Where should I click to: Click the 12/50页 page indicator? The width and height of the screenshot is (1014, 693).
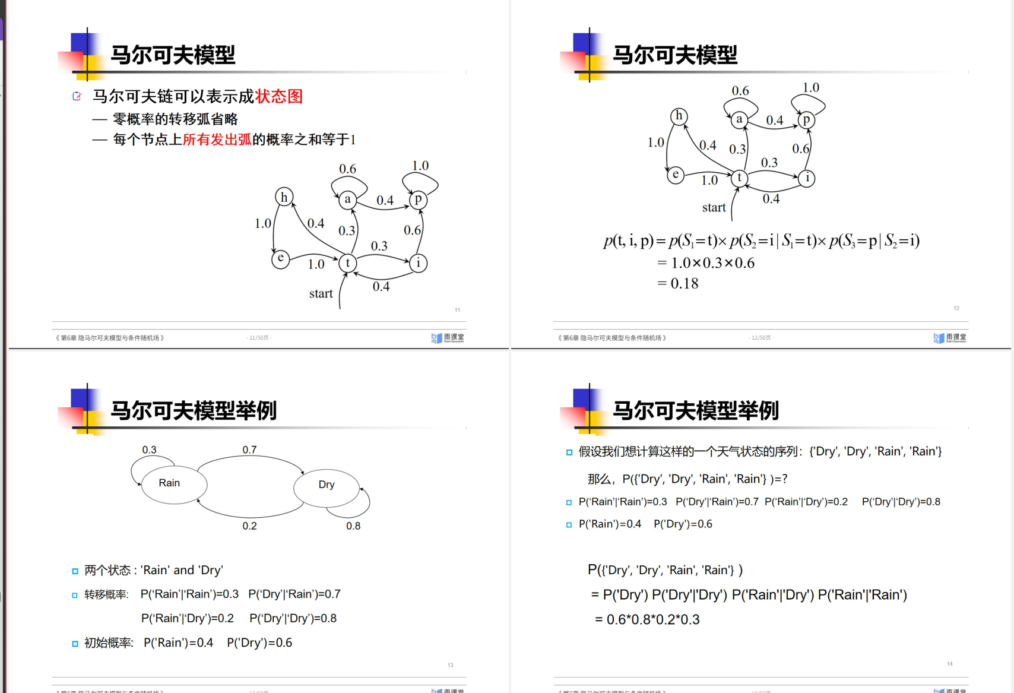pyautogui.click(x=761, y=338)
